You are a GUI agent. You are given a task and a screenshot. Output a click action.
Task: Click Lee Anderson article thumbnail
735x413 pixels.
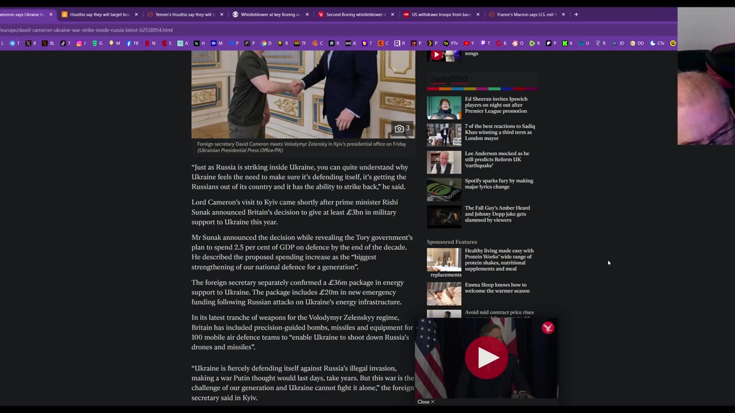tap(444, 162)
